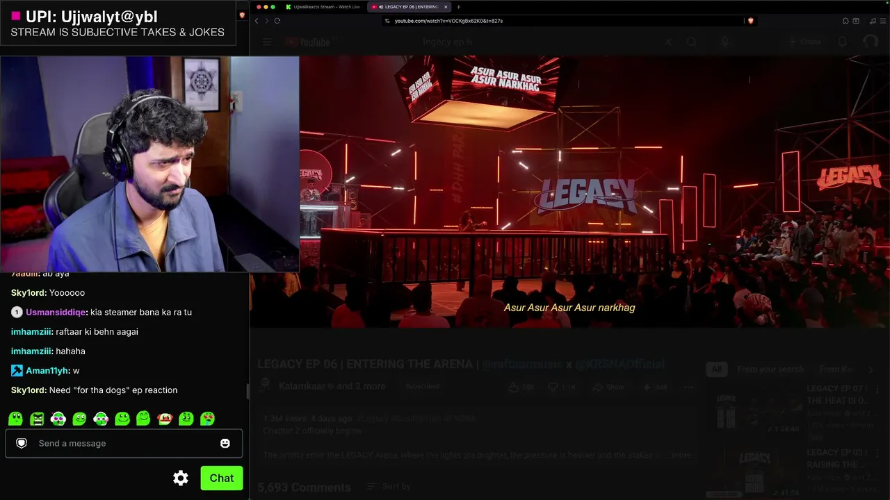Like the LEGACY EP 06 video

(x=522, y=387)
